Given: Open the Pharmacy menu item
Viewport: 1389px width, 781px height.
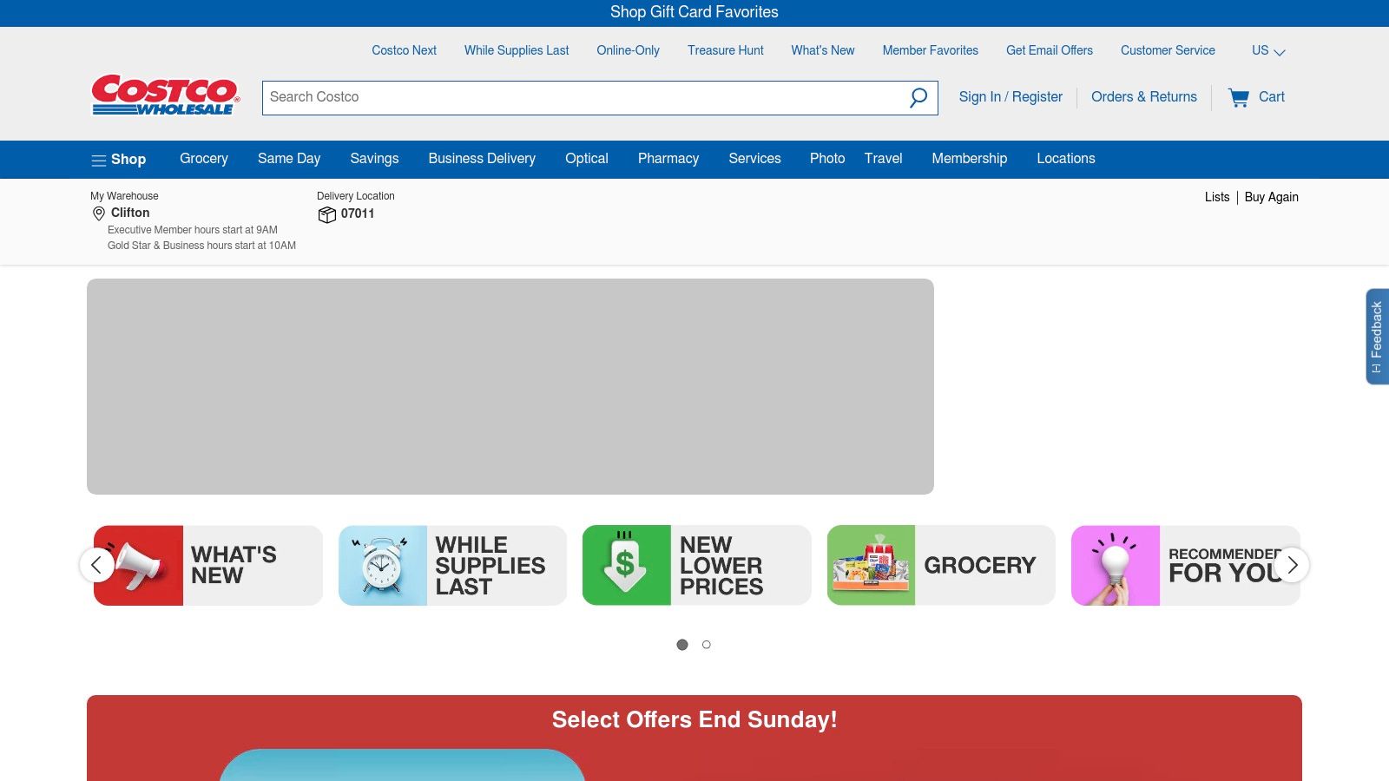Looking at the screenshot, I should pyautogui.click(x=668, y=159).
